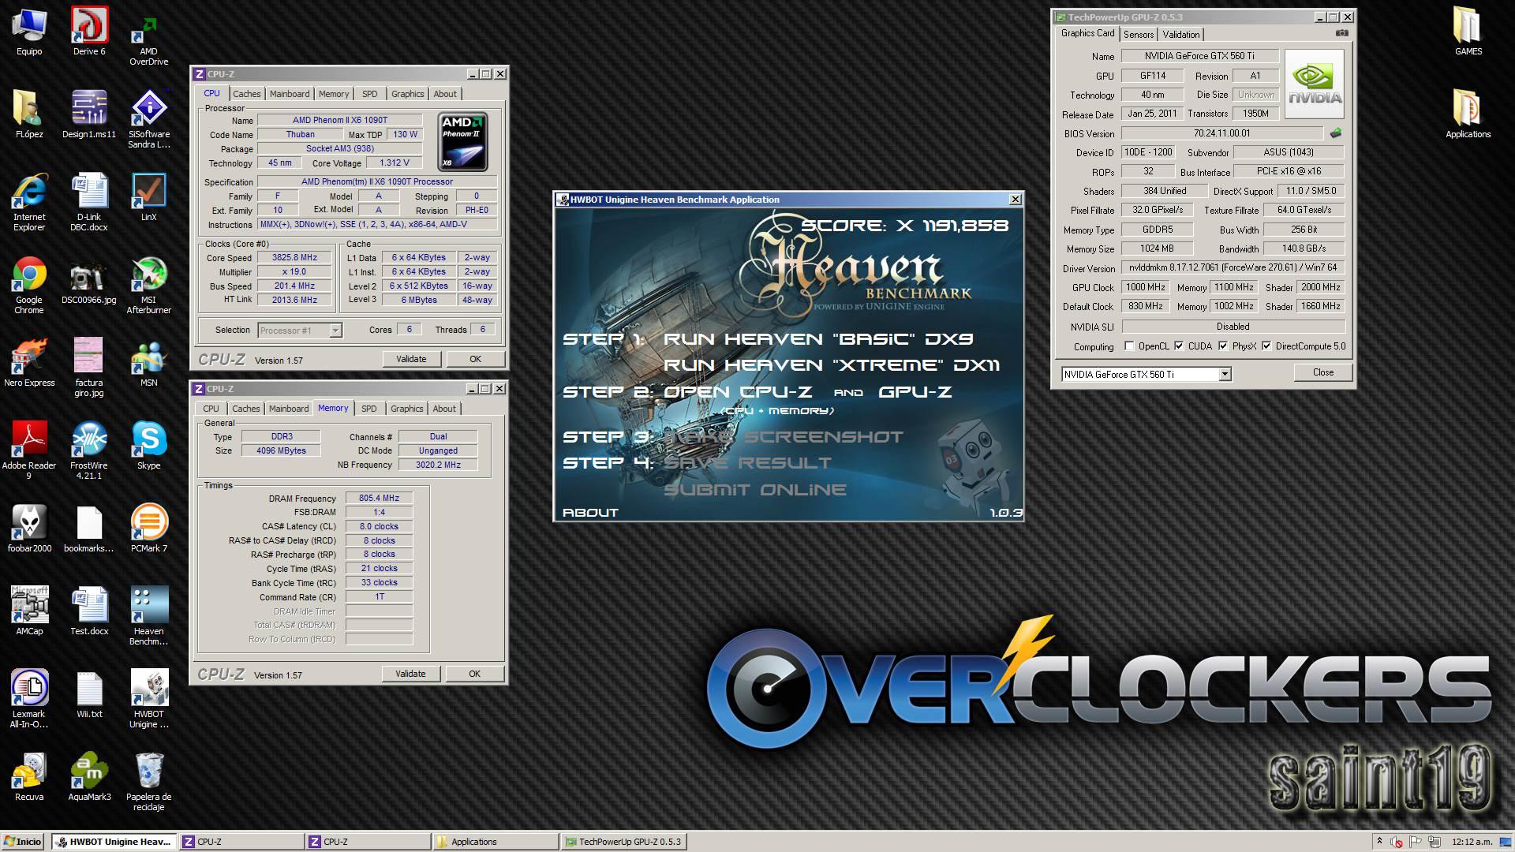This screenshot has width=1515, height=852.
Task: Open MSI Afterburner desktop icon
Action: pos(149,286)
